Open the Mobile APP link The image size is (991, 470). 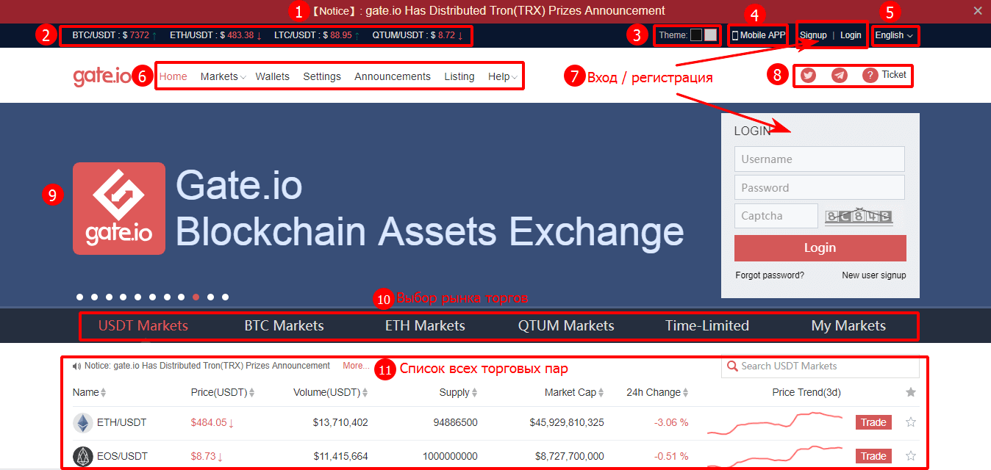[x=758, y=35]
